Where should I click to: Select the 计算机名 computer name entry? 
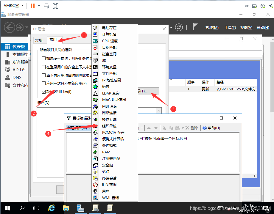click(x=115, y=34)
